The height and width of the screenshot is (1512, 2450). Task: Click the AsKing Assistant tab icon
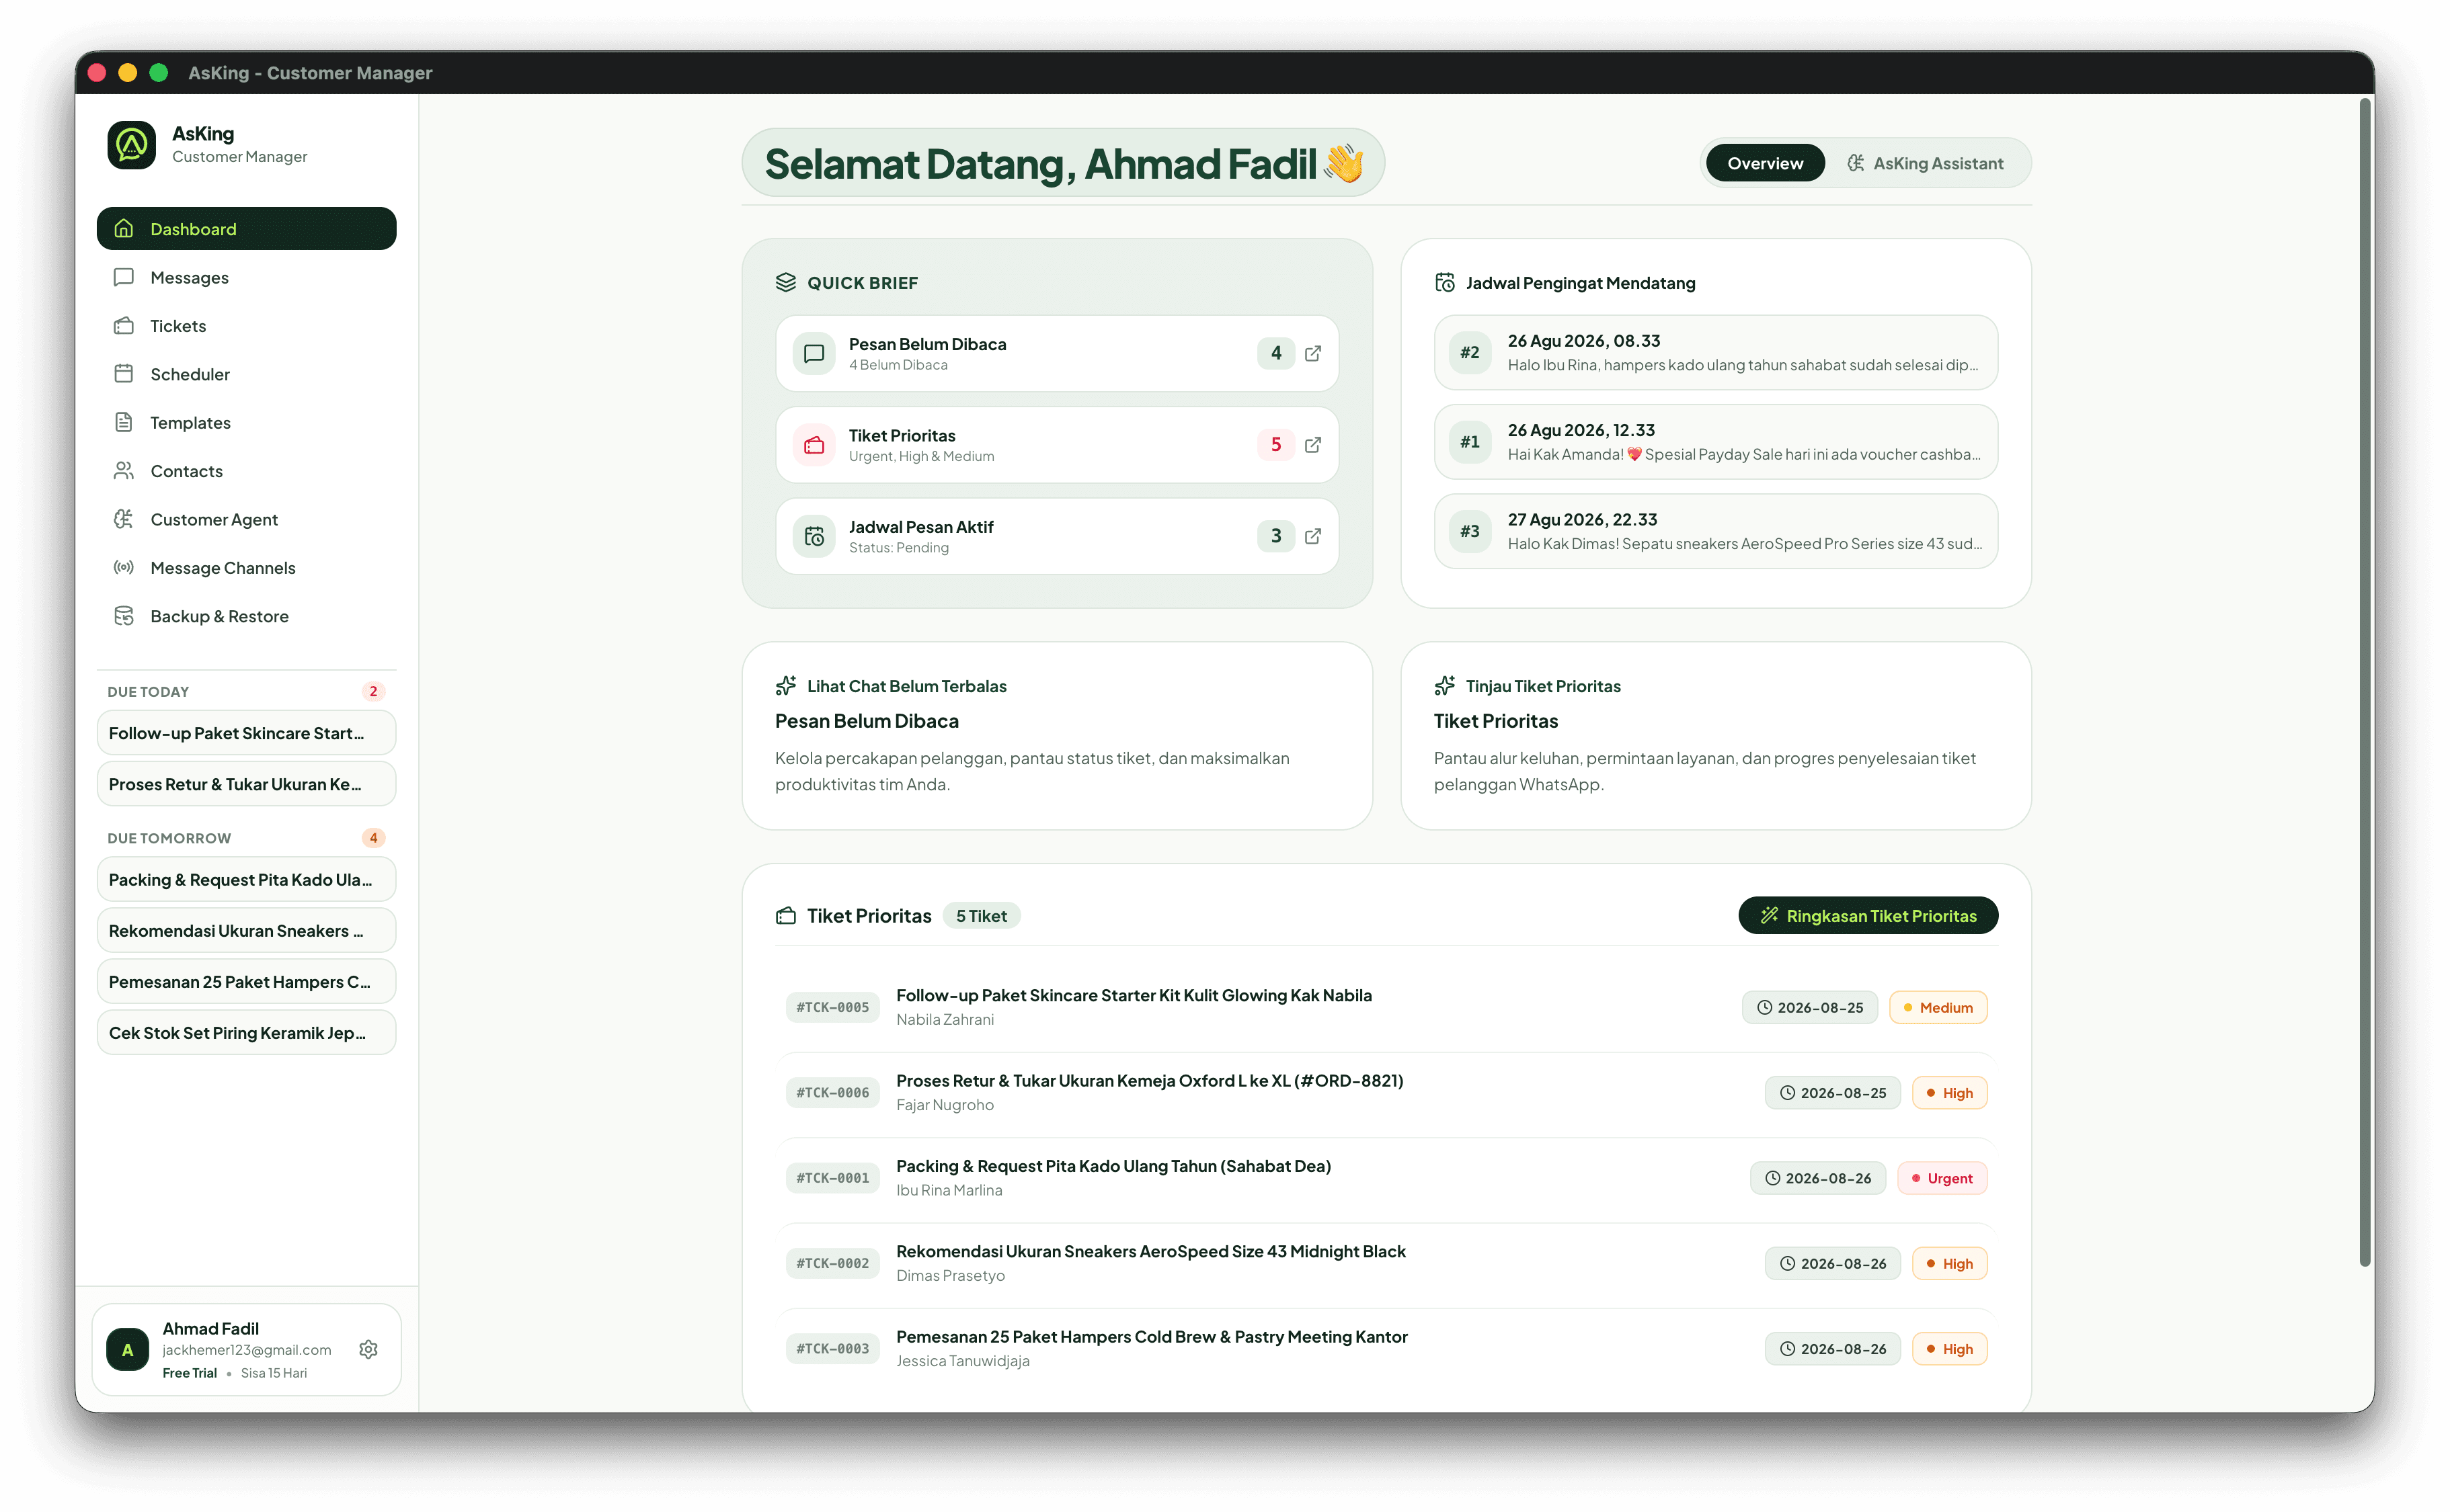(1855, 163)
